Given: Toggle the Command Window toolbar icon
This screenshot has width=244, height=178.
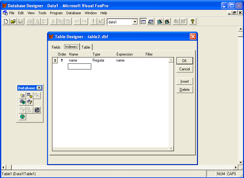Looking at the screenshot, I should point(143,21).
